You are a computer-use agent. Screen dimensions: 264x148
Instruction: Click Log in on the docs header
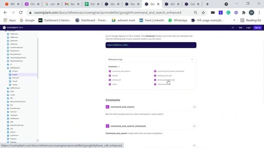[248, 28]
